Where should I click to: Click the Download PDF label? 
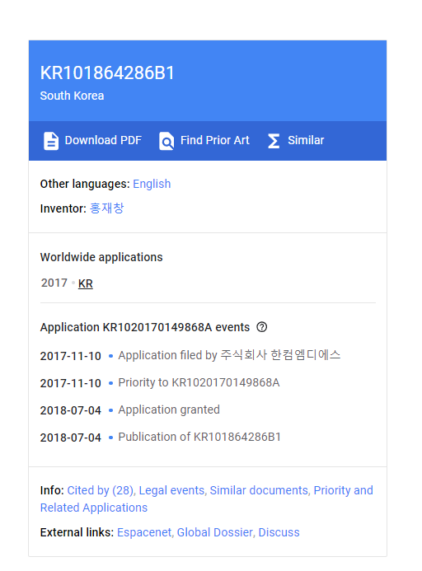pyautogui.click(x=103, y=140)
